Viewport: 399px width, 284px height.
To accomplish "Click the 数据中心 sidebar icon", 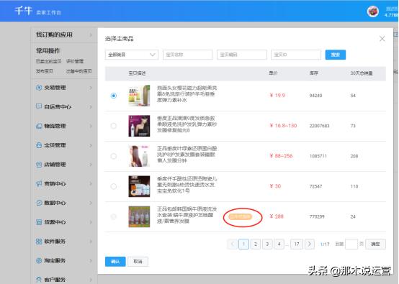I will pos(39,203).
